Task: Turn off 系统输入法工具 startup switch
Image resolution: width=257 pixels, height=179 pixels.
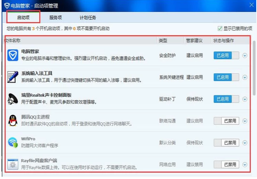Action: click(x=226, y=77)
